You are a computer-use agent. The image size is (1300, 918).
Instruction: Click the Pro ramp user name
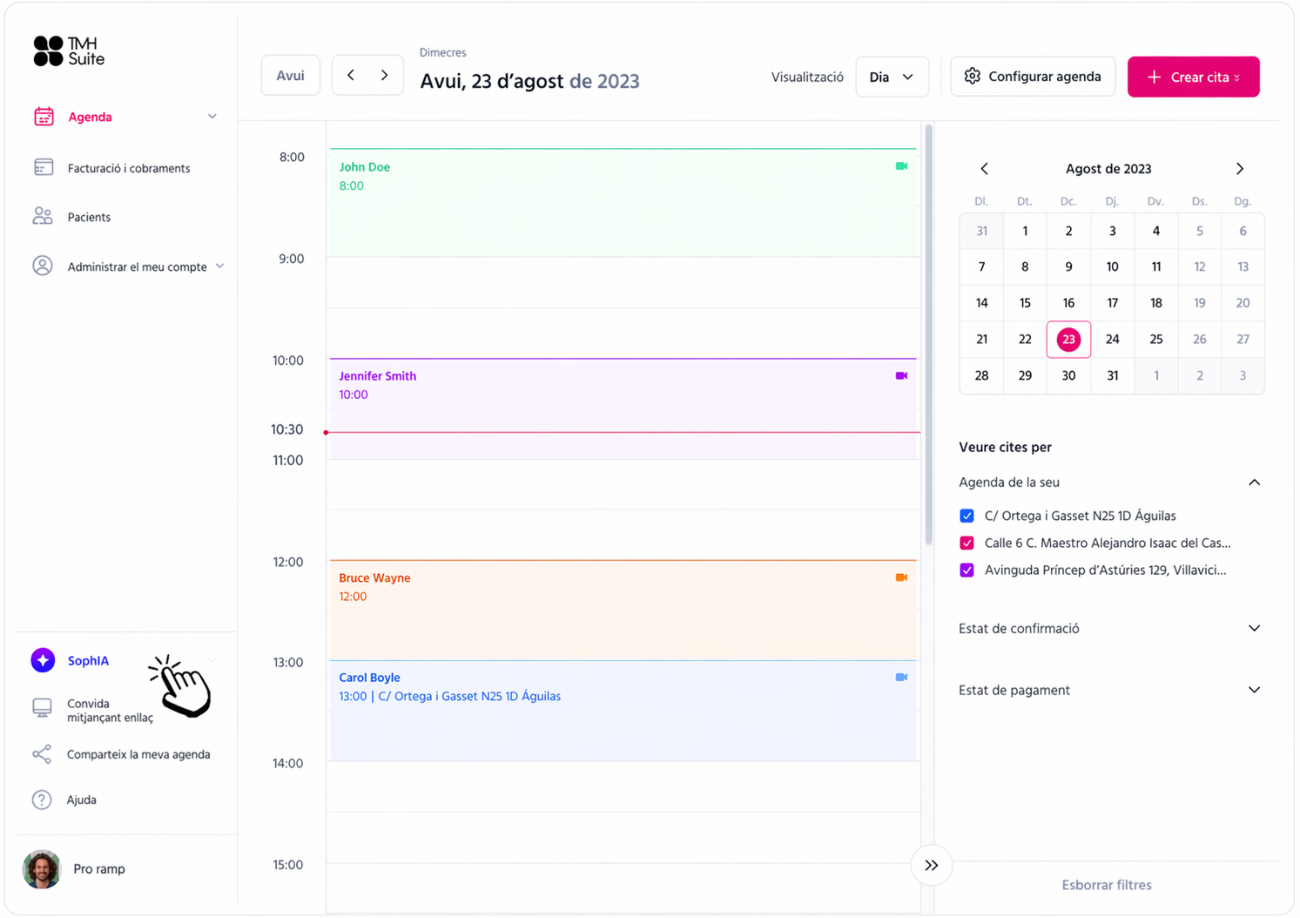coord(99,869)
